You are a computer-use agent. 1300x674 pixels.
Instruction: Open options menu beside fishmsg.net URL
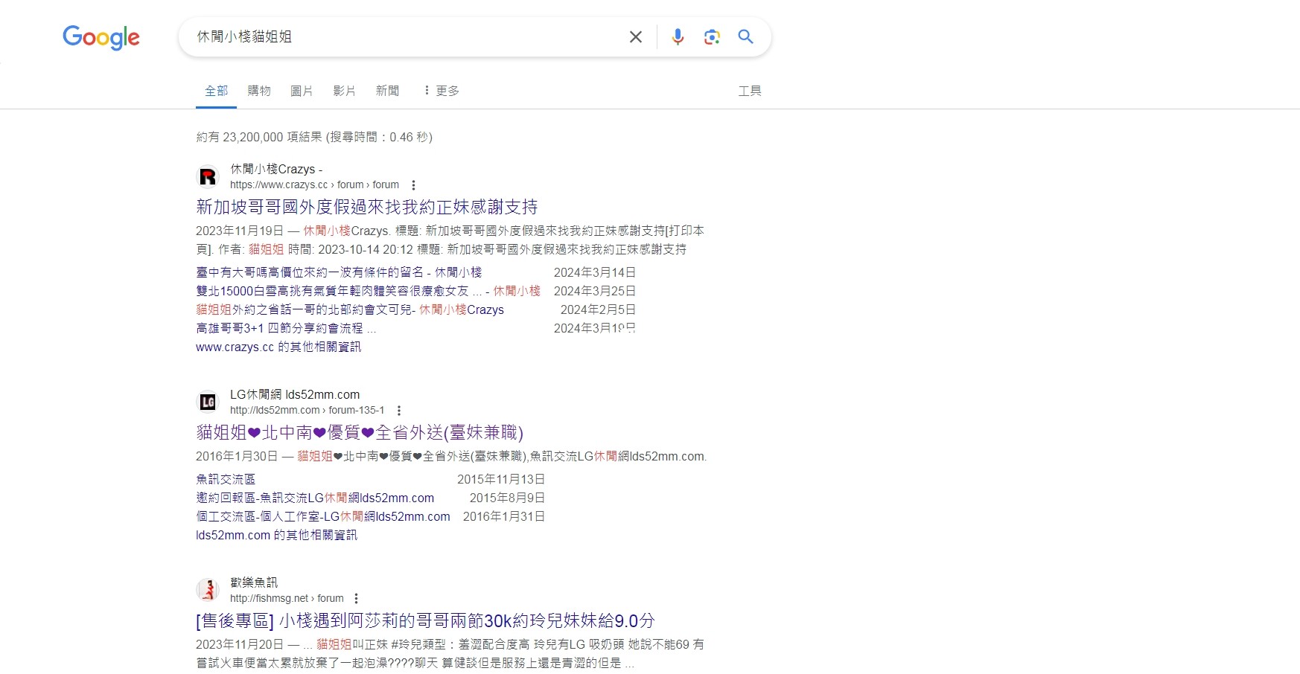click(x=356, y=599)
